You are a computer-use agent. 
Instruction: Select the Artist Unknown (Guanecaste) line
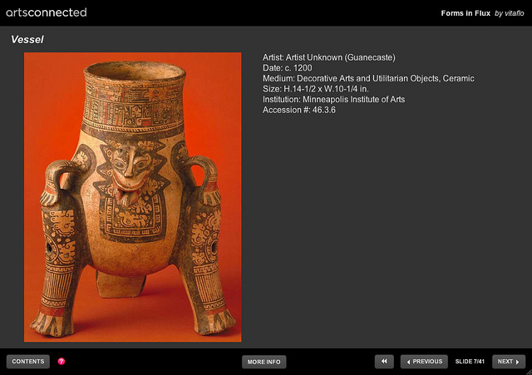[x=329, y=57]
